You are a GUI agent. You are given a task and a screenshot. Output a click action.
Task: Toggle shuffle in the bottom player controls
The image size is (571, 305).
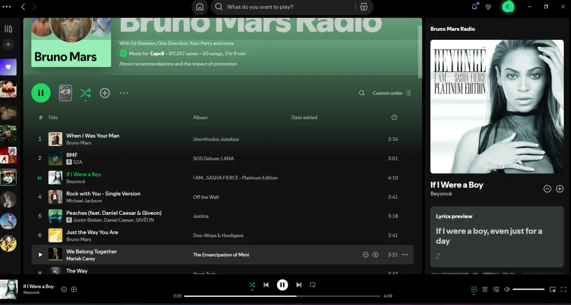coord(252,285)
